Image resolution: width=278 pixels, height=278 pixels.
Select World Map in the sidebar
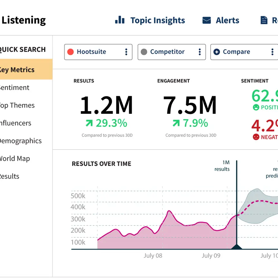pyautogui.click(x=15, y=158)
